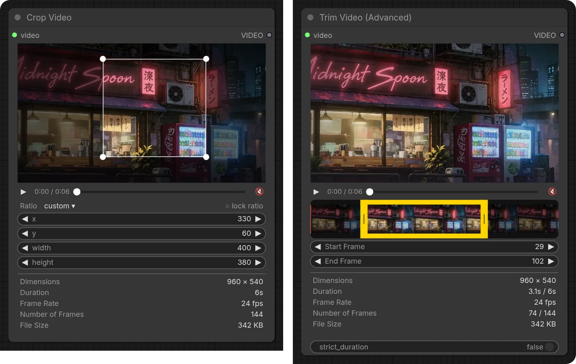
Task: Play the video in Trim Video node
Action: [x=316, y=192]
